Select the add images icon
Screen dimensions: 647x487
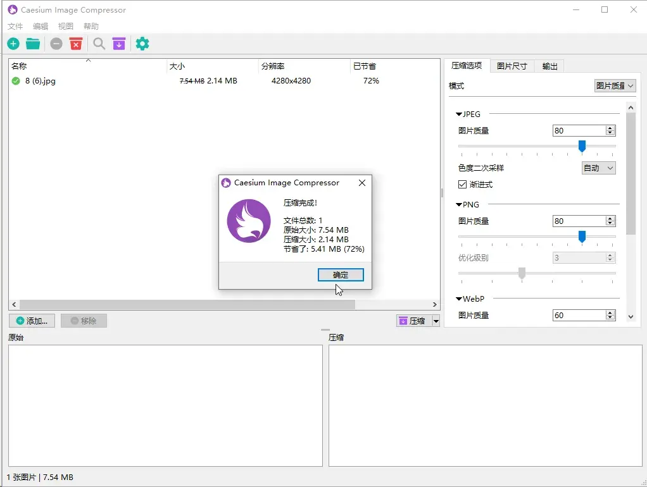13,44
